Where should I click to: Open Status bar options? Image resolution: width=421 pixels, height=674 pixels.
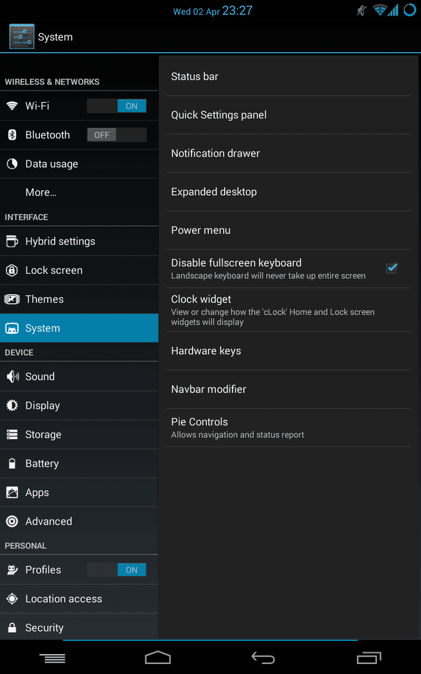(289, 77)
